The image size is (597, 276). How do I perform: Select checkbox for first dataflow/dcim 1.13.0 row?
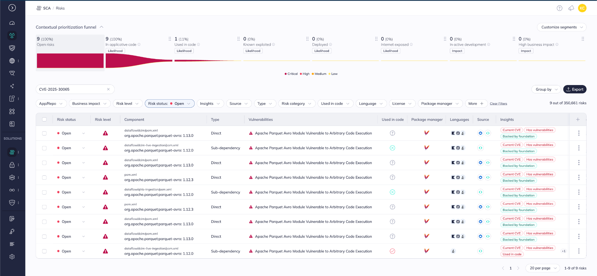tap(44, 133)
